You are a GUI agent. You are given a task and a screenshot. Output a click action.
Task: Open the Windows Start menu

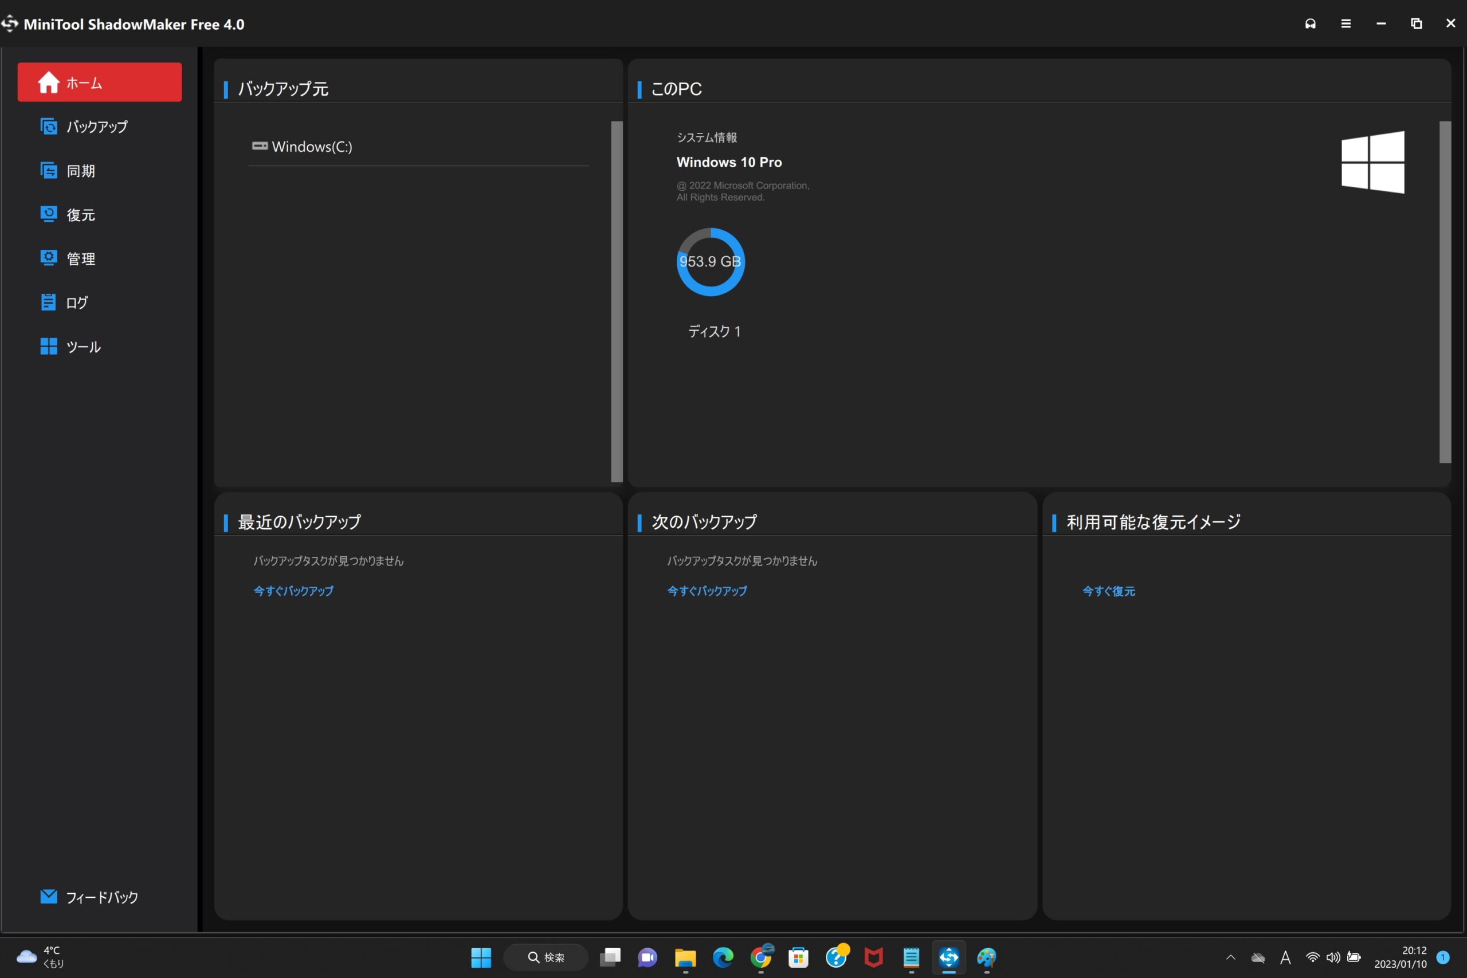click(481, 957)
